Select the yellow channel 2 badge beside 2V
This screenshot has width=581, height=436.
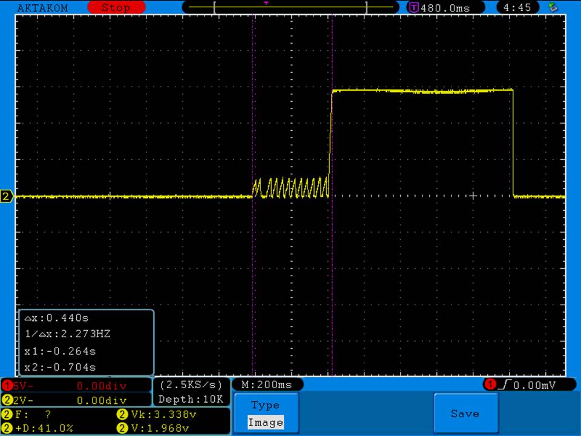point(7,400)
